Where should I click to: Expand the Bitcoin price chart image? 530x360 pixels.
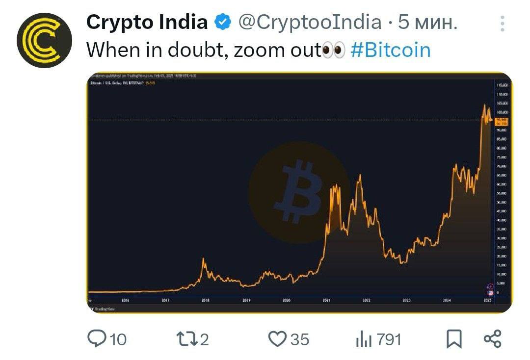click(300, 192)
